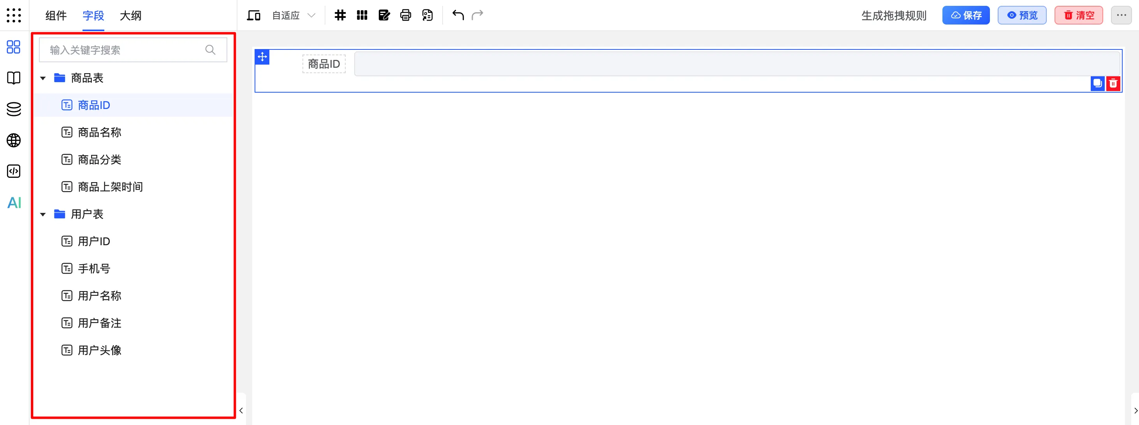
Task: Copy the 商品ID component using duplicate icon
Action: [x=1097, y=83]
